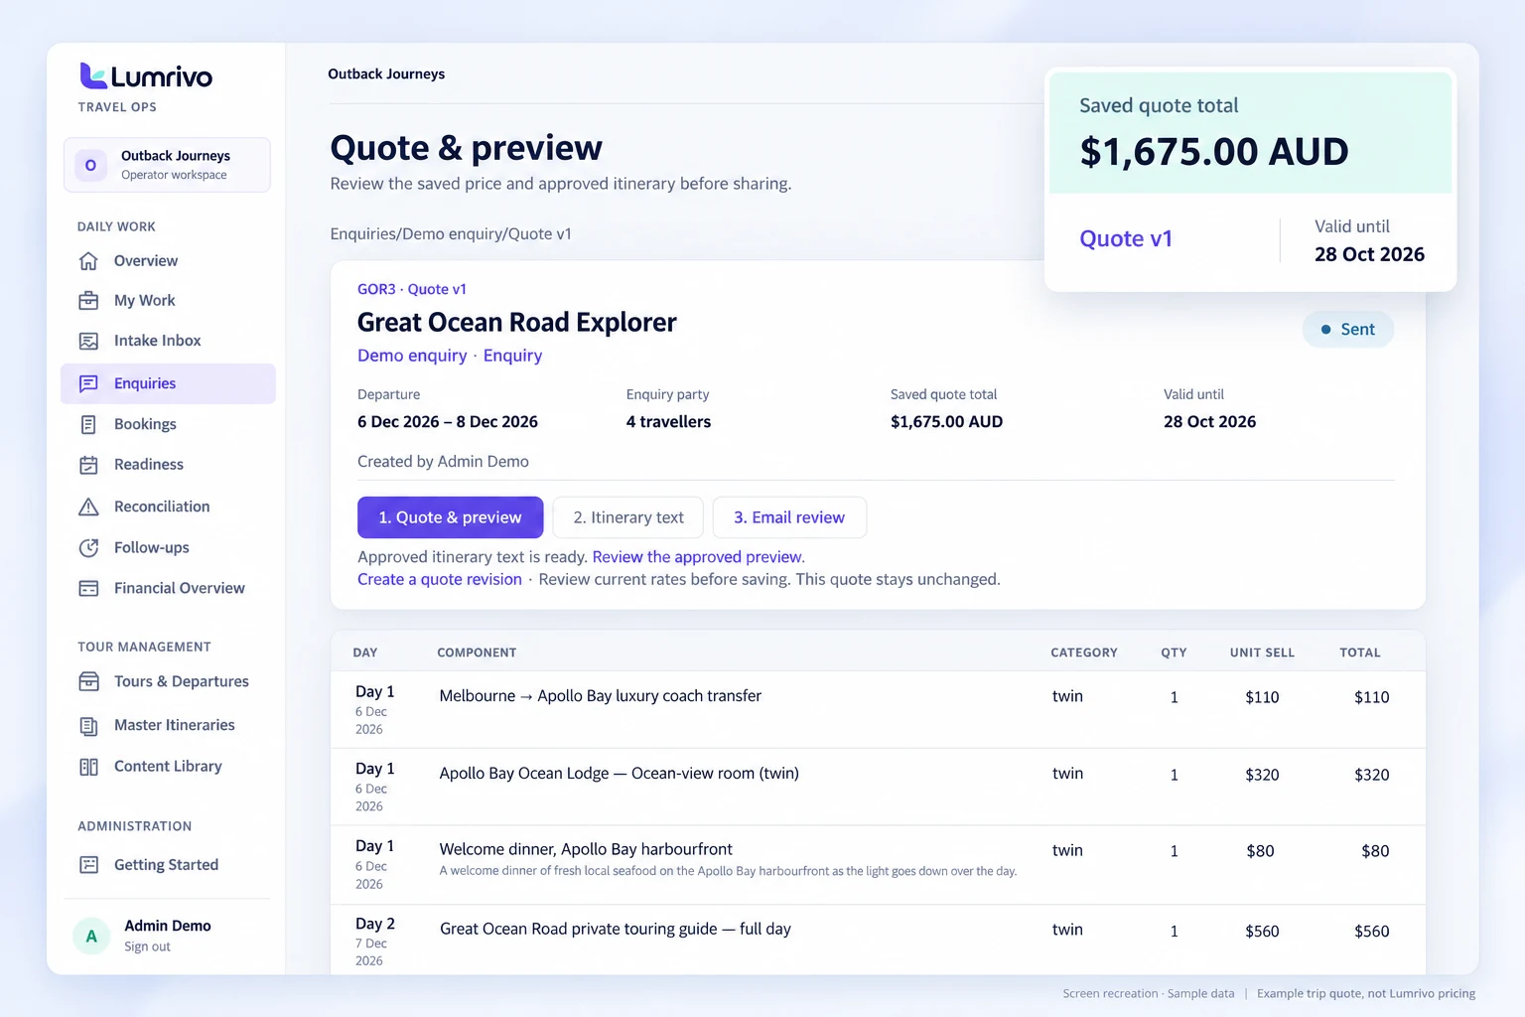Click the Readiness calendar icon

[x=88, y=465]
